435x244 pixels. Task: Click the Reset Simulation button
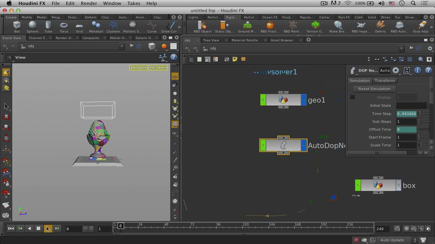pos(374,89)
